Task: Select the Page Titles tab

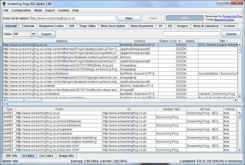Action: point(87,26)
